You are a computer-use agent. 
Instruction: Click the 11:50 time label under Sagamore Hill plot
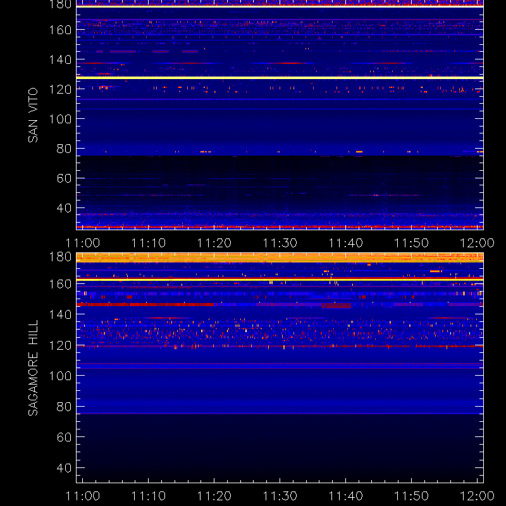[412, 496]
